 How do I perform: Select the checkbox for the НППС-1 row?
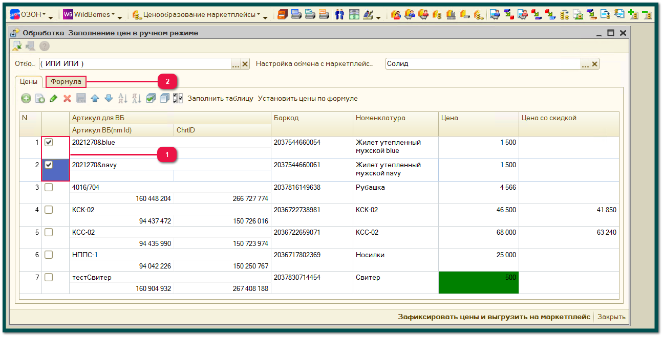coord(49,255)
